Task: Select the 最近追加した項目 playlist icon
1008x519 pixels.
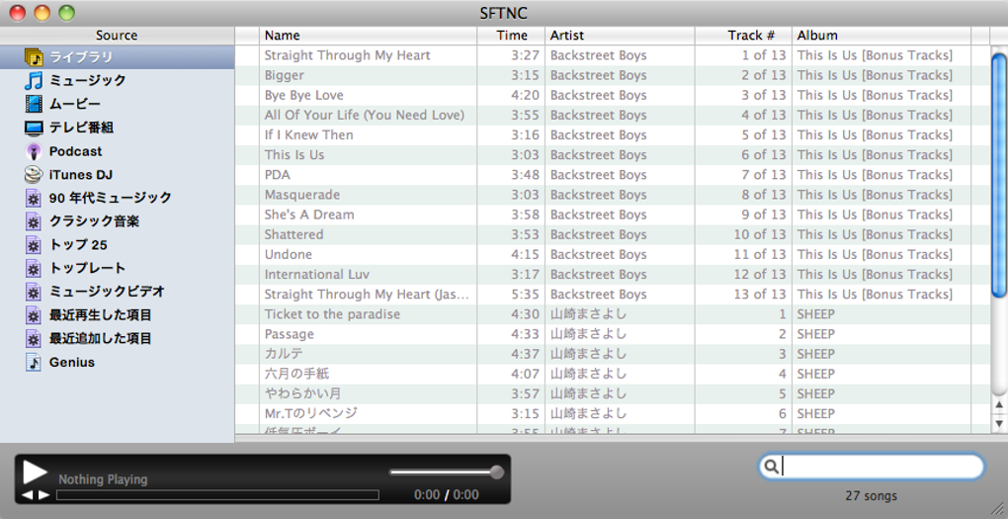Action: tap(34, 339)
